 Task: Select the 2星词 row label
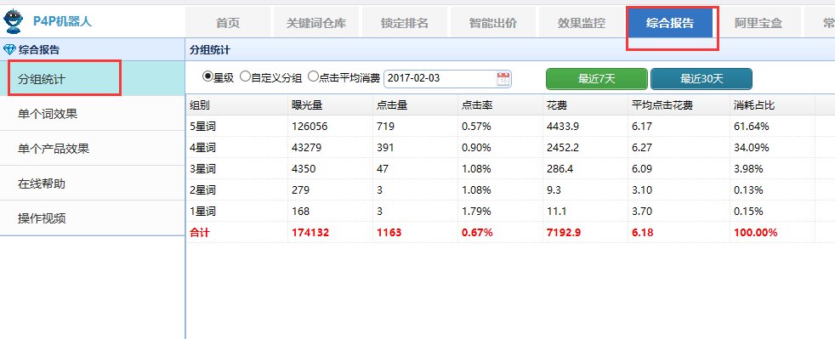pos(202,190)
